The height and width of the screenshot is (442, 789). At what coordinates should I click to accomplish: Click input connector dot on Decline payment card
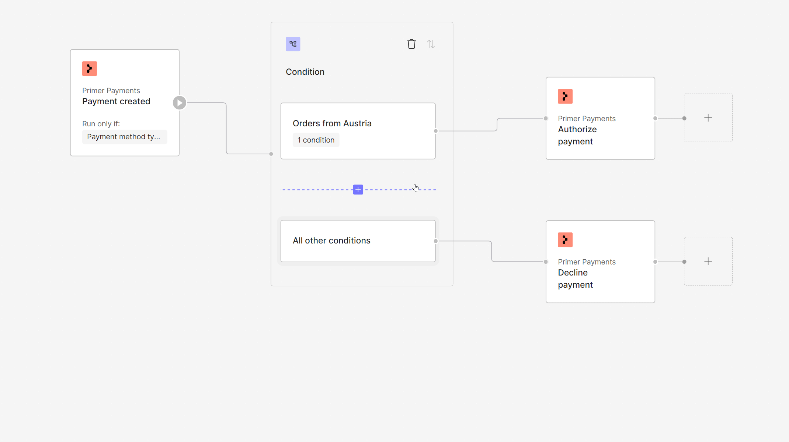click(x=546, y=262)
